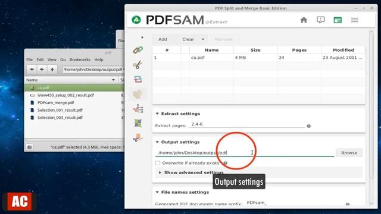Go forward in the file manager
Screen dimensions: 381x214
(42, 70)
